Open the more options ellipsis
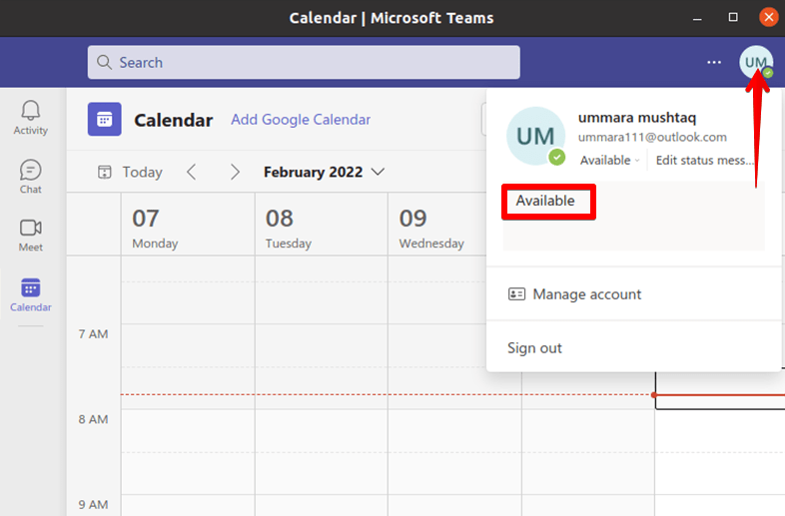Viewport: 785px width, 516px height. click(x=714, y=62)
